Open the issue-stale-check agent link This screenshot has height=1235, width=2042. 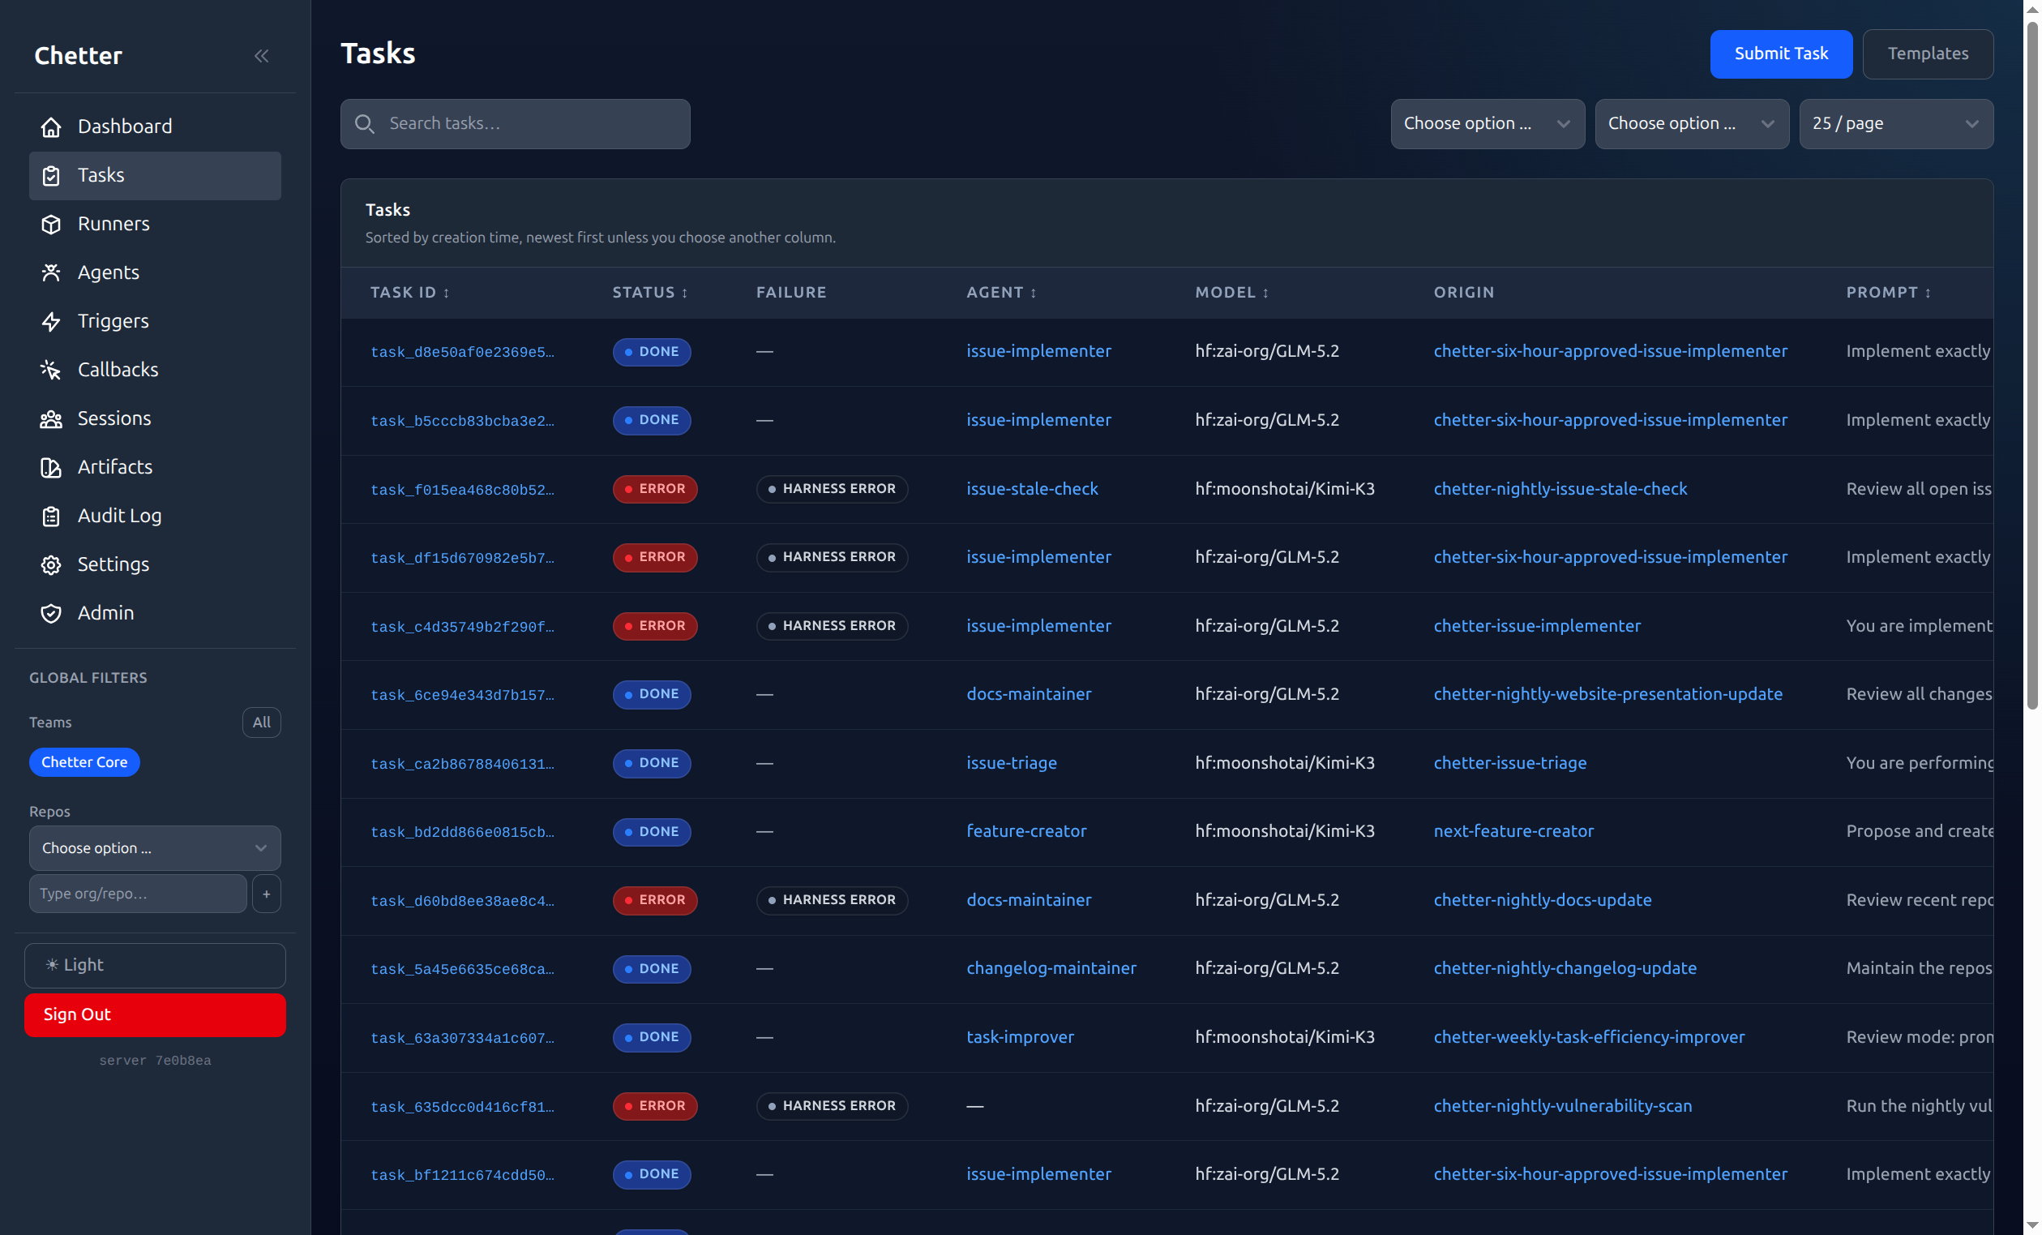point(1032,489)
